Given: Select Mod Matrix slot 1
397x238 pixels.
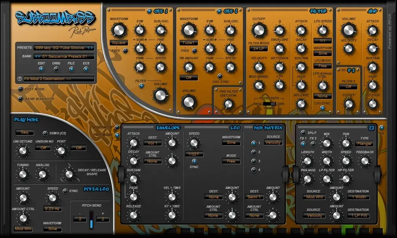Looking at the screenshot, I should [254, 143].
